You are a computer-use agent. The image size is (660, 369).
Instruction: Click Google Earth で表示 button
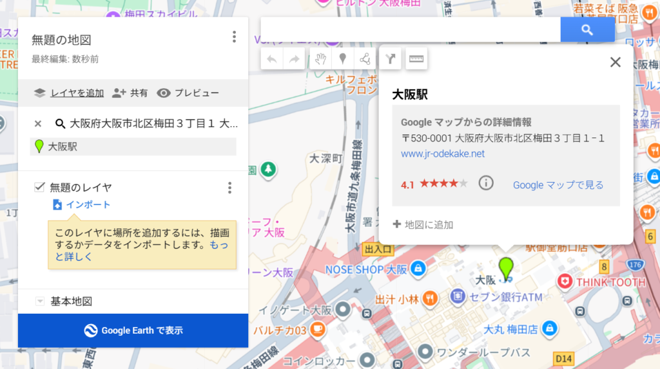click(x=133, y=330)
